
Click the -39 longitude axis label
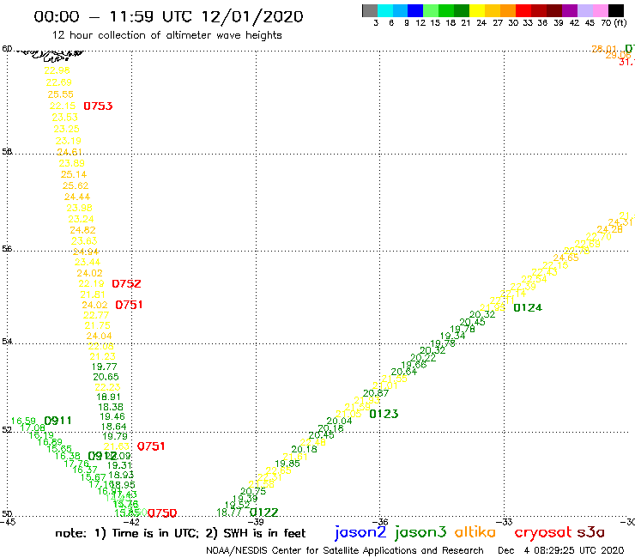tap(256, 522)
